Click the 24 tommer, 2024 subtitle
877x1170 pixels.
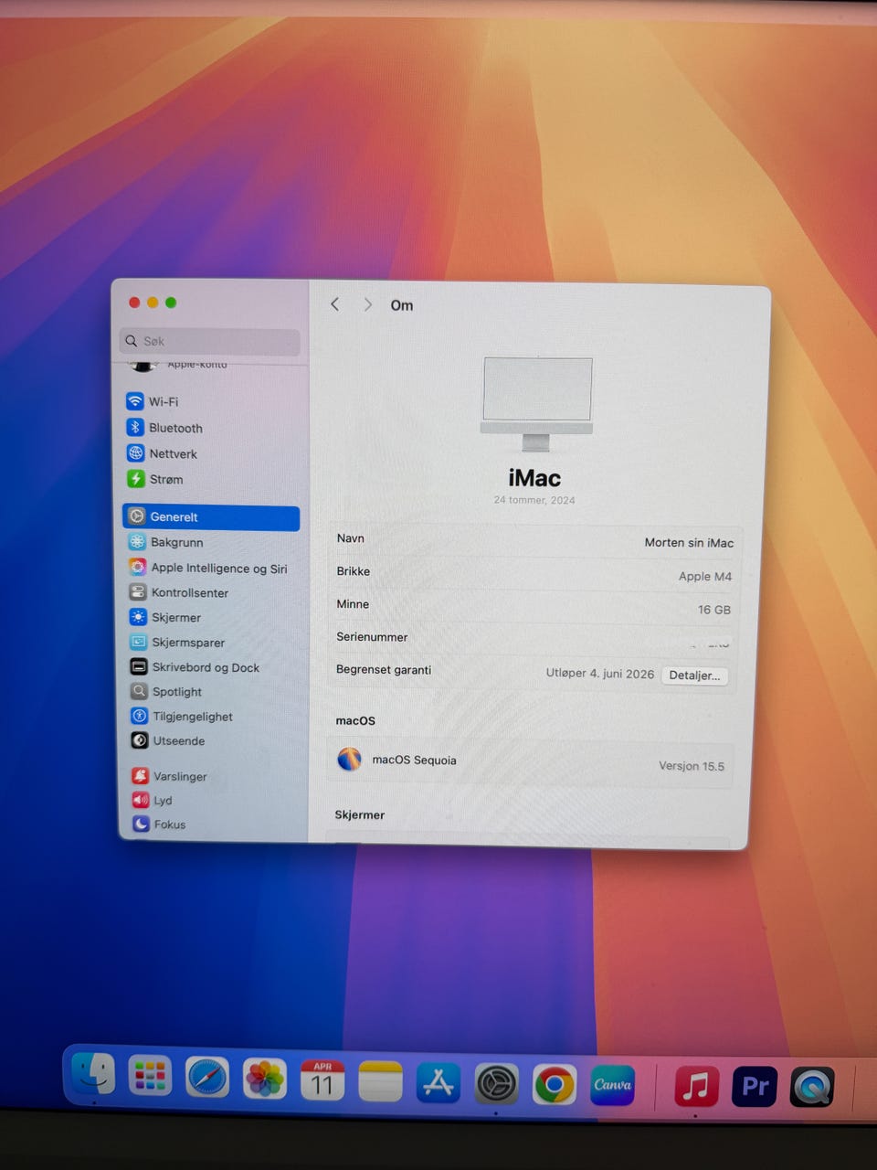(534, 500)
